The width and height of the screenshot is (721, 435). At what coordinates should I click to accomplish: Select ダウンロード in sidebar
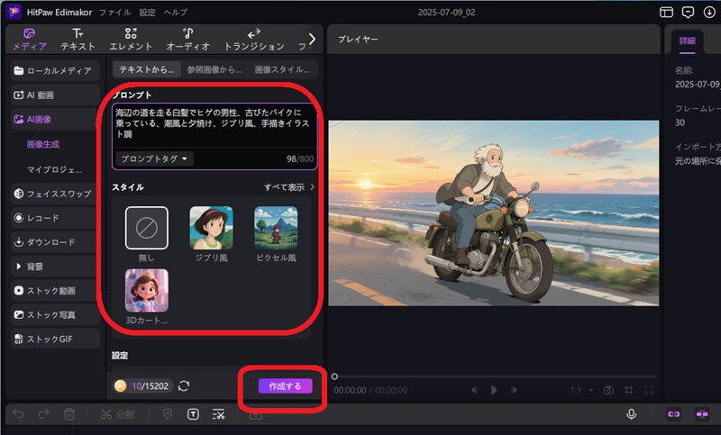55,242
